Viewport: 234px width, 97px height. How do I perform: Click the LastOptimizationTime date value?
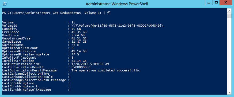(90, 64)
